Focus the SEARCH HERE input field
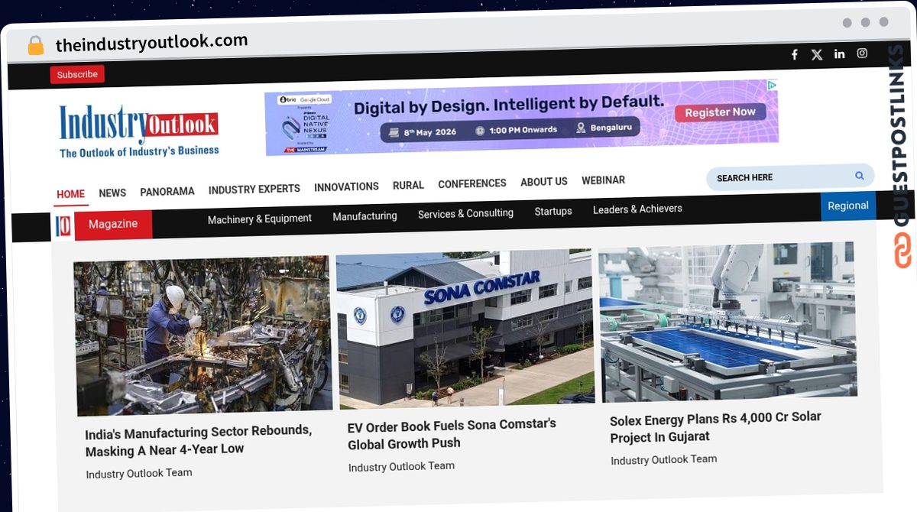The width and height of the screenshot is (917, 512). [x=790, y=177]
